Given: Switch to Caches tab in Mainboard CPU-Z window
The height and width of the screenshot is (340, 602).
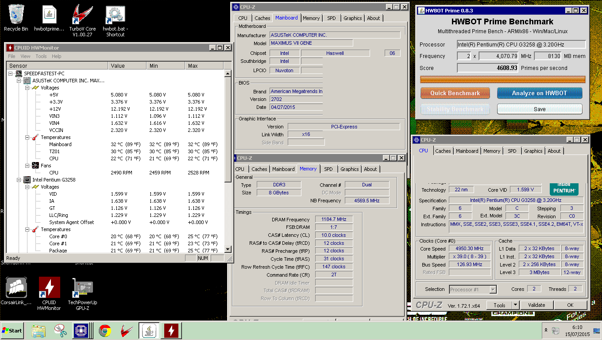Looking at the screenshot, I should tap(262, 18).
